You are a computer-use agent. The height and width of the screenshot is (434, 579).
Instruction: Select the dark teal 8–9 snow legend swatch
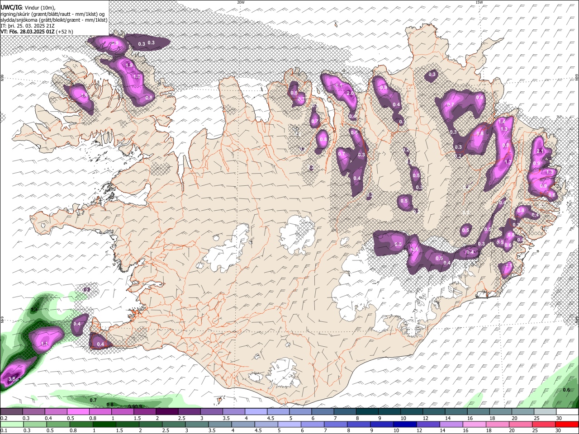pyautogui.click(x=367, y=412)
